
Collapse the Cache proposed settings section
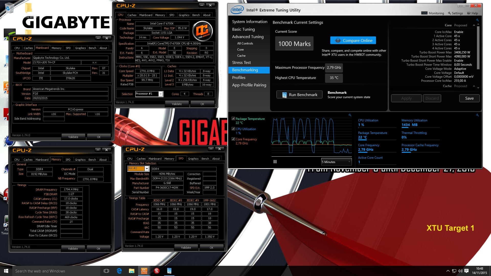point(474,86)
